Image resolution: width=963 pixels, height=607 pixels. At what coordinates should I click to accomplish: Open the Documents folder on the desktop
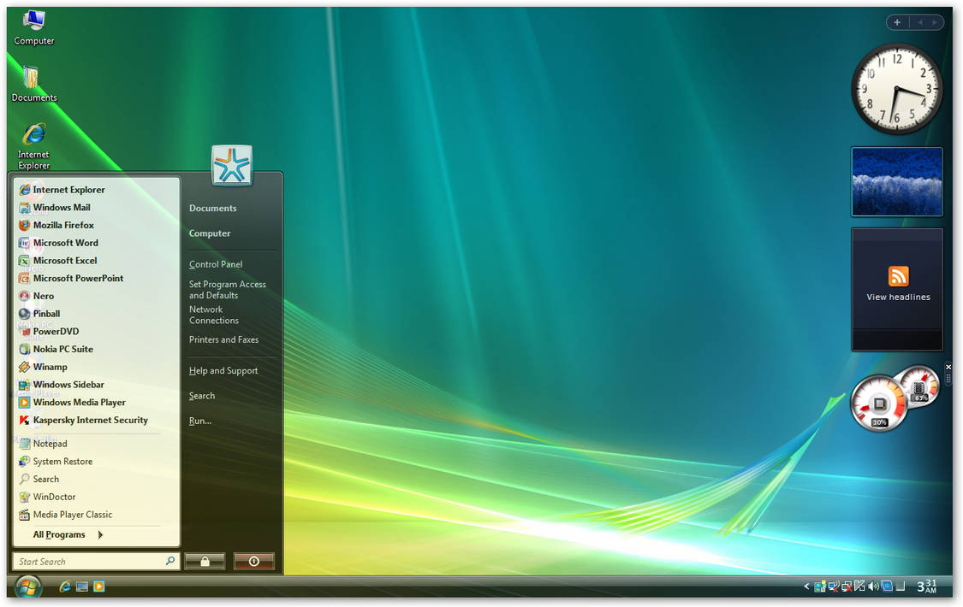(33, 75)
